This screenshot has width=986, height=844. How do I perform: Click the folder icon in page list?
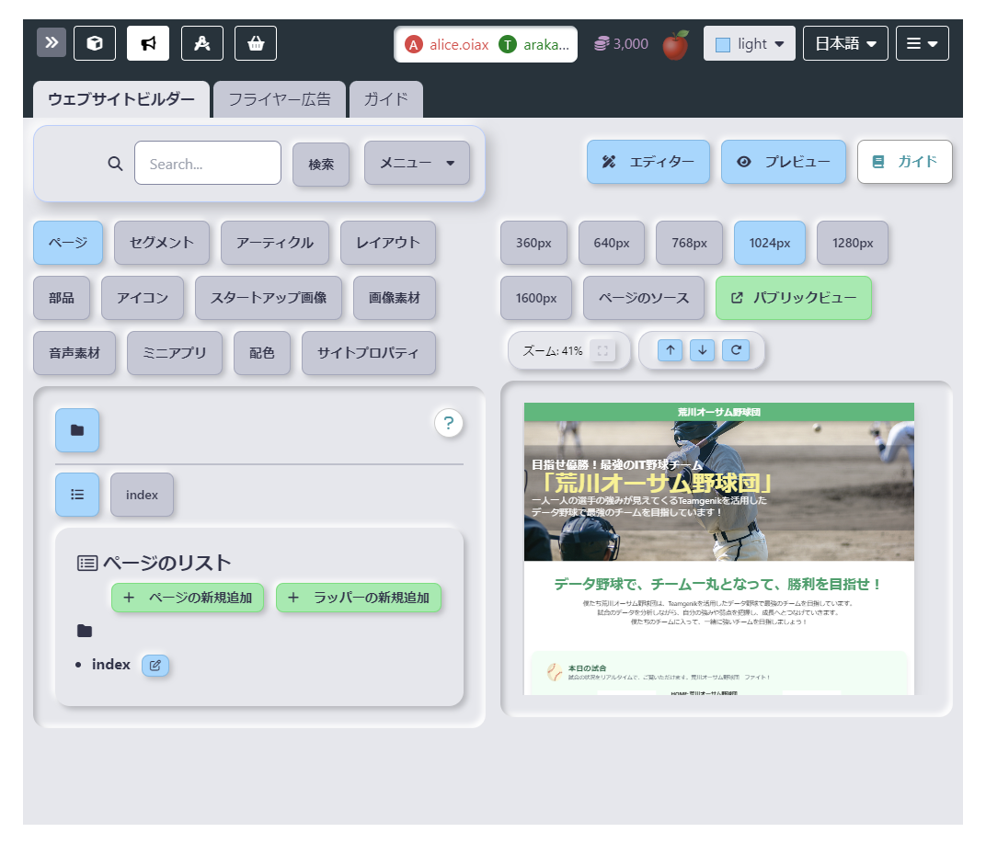coord(85,631)
